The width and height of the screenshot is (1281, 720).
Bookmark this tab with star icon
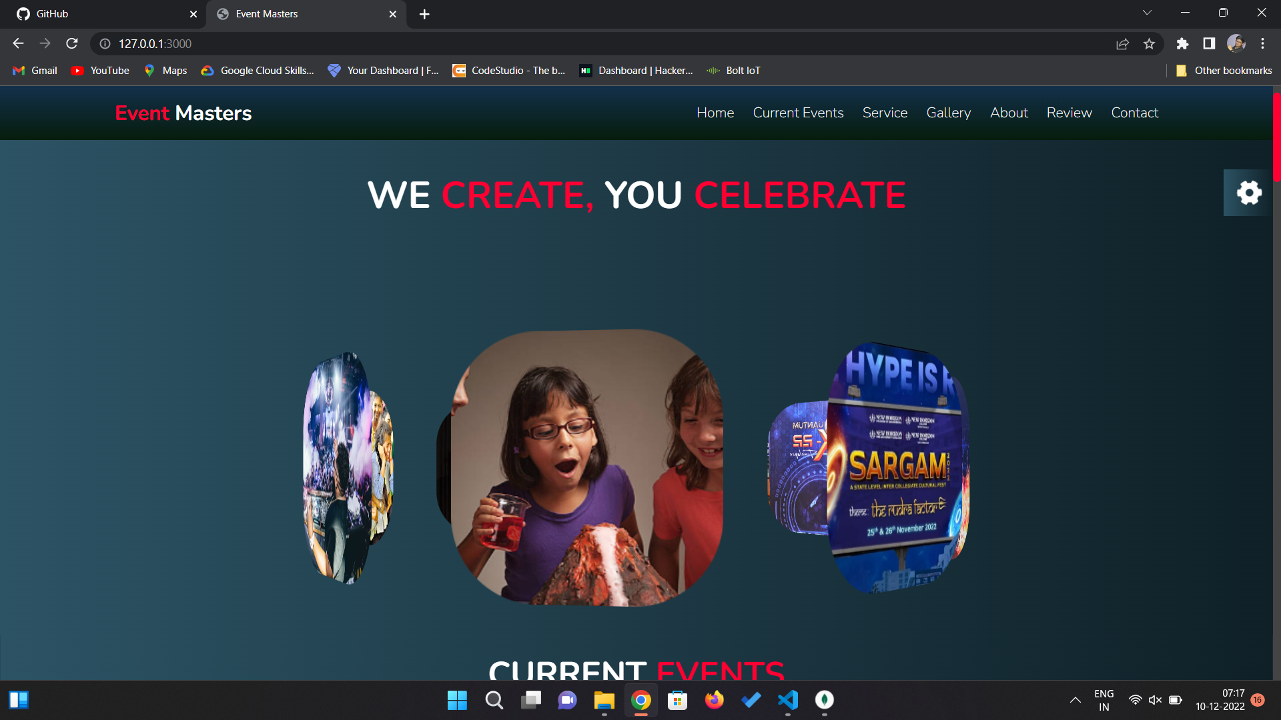tap(1149, 43)
